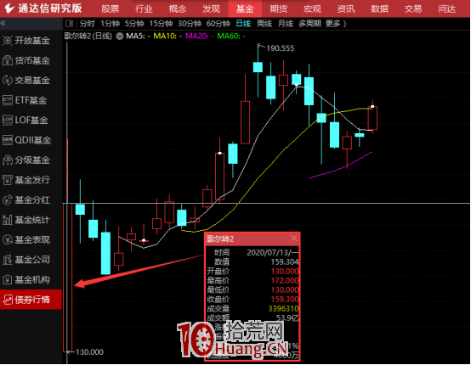The image size is (471, 365).
Task: Open the 资讯 top menu
Action: (346, 8)
